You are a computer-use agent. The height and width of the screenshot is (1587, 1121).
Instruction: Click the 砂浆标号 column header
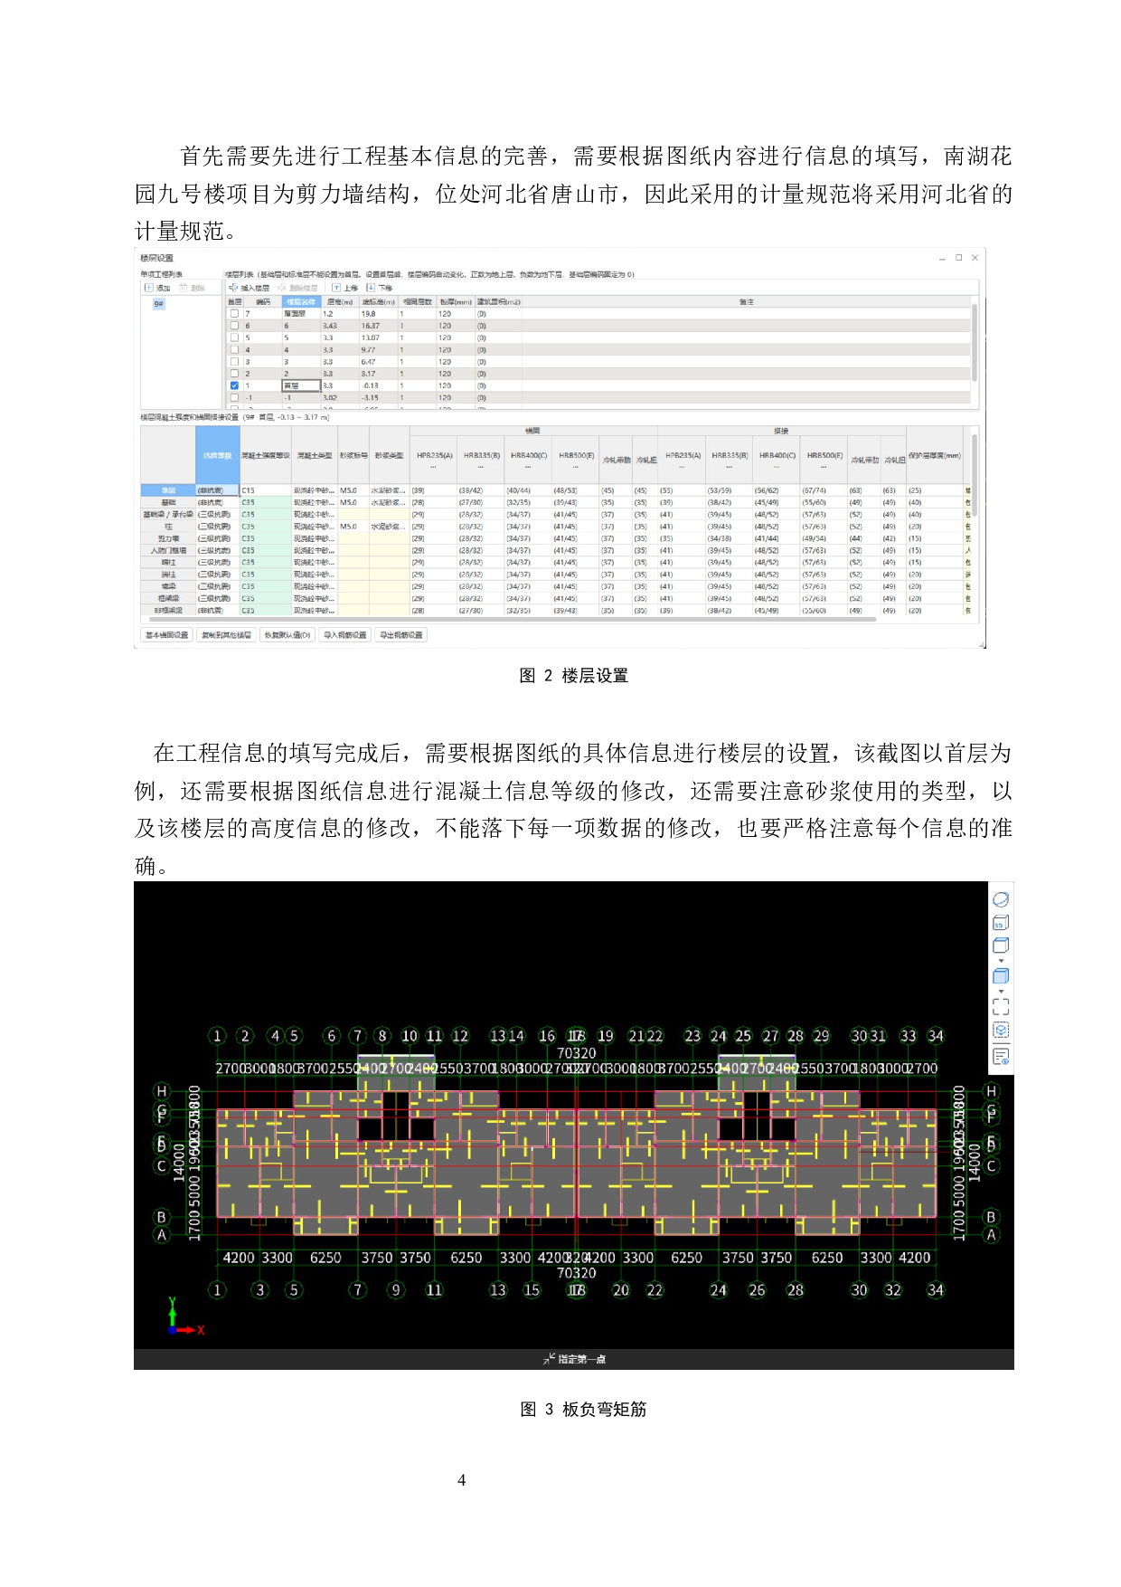pos(353,456)
